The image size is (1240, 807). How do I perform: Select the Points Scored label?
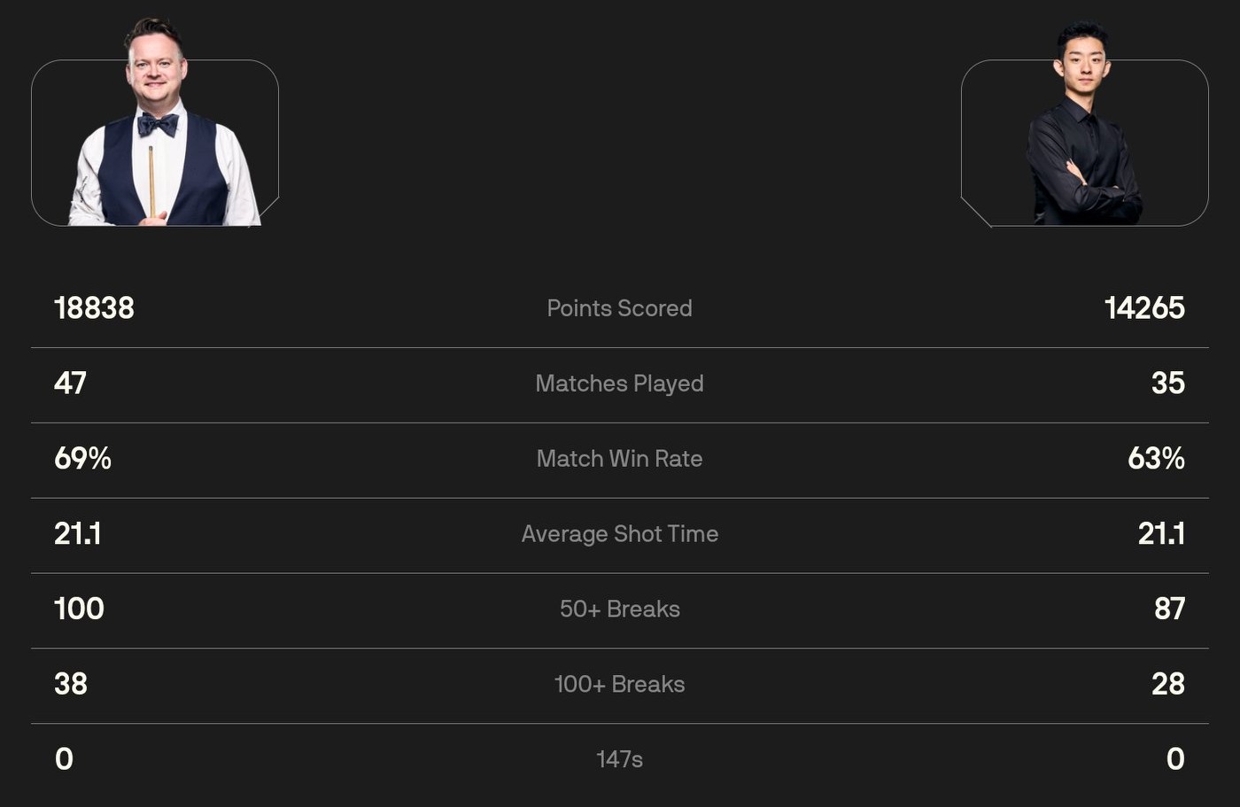click(x=619, y=308)
